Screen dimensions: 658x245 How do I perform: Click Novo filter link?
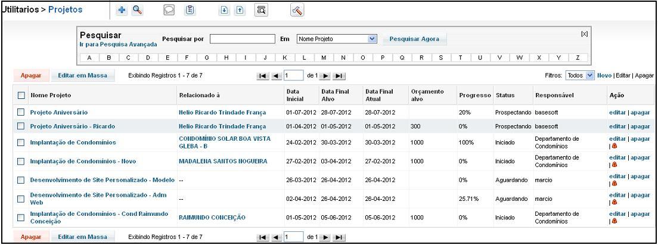pyautogui.click(x=604, y=76)
